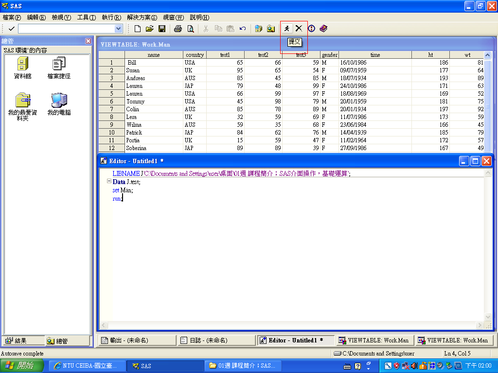Open the 編輯(E) menu
Image resolution: width=498 pixels, height=373 pixels.
36,17
